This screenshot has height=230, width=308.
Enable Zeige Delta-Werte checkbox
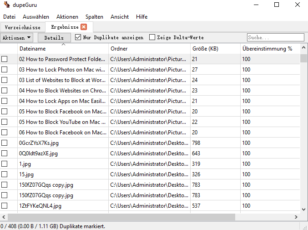click(152, 37)
